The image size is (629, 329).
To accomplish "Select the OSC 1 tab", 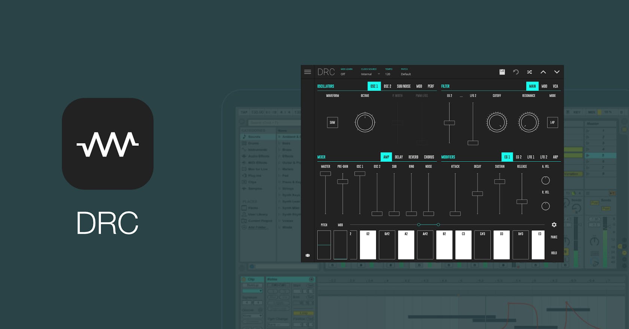I will tap(374, 86).
